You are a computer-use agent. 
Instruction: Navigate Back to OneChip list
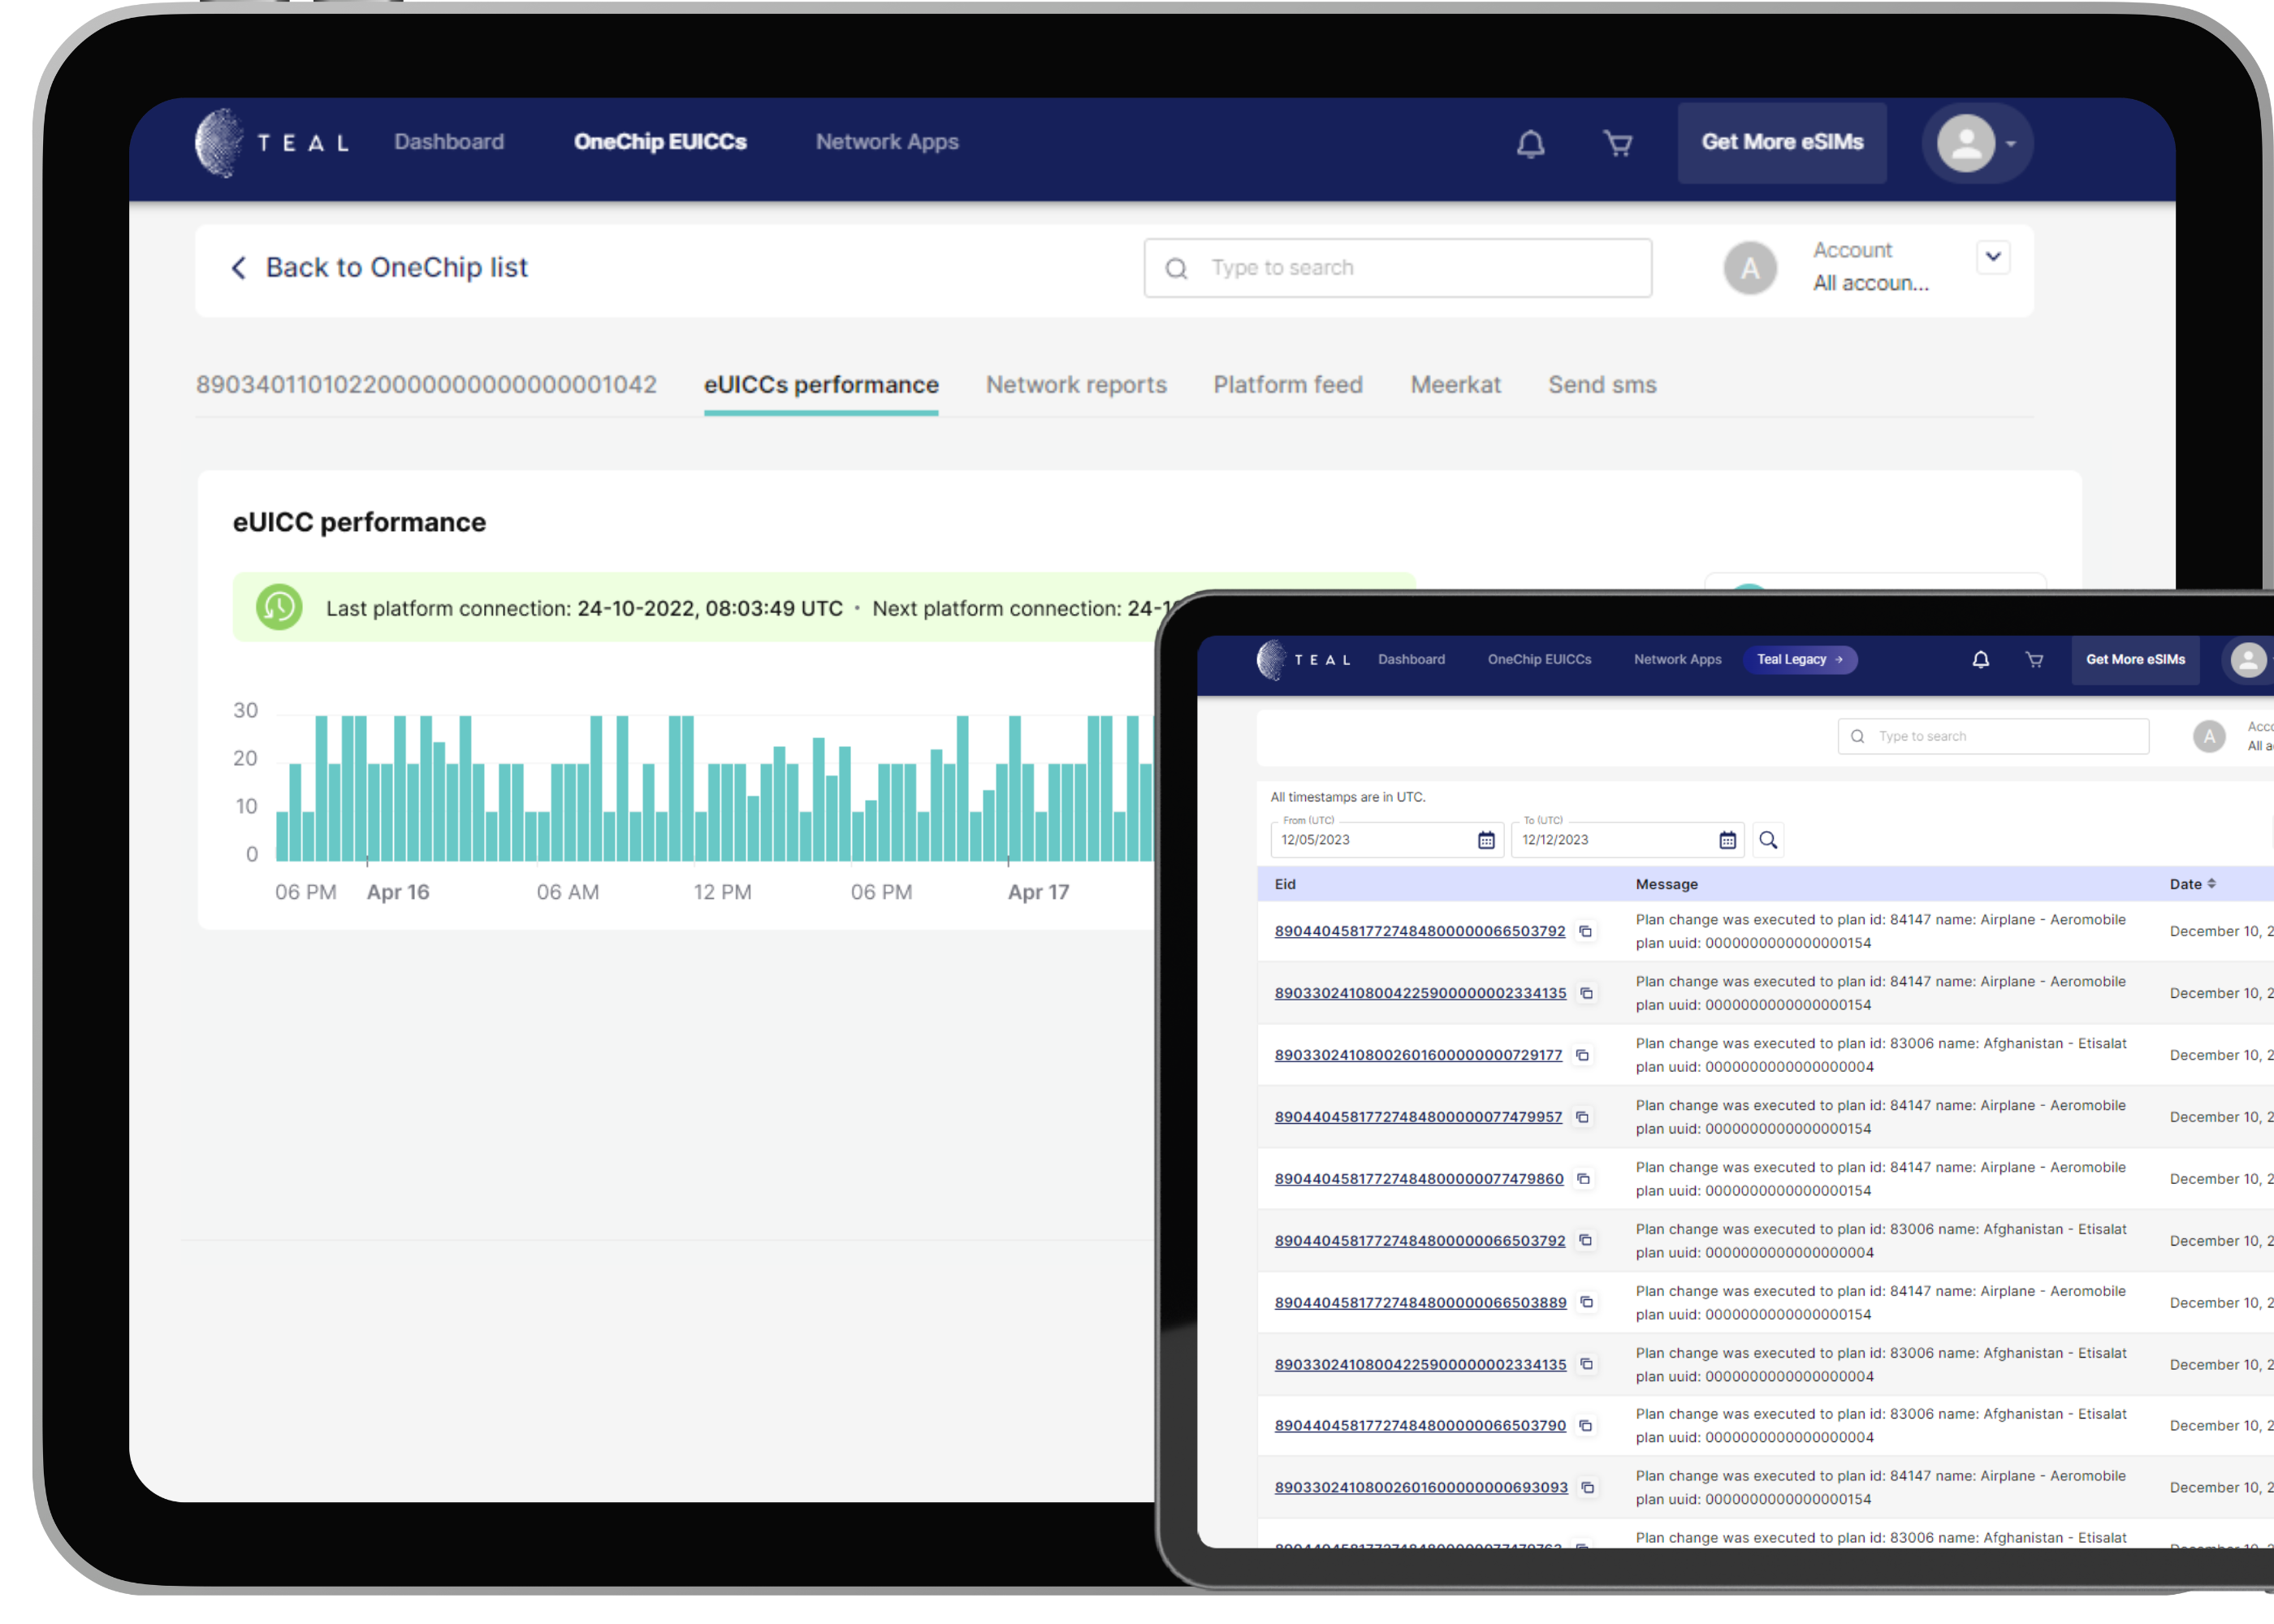pos(381,267)
